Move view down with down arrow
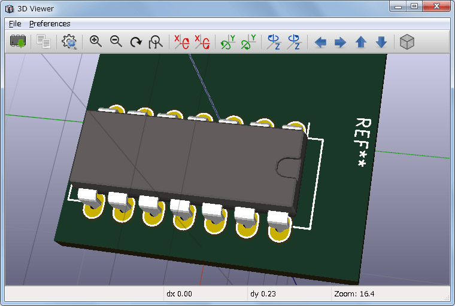Image resolution: width=455 pixels, height=306 pixels. click(x=381, y=42)
